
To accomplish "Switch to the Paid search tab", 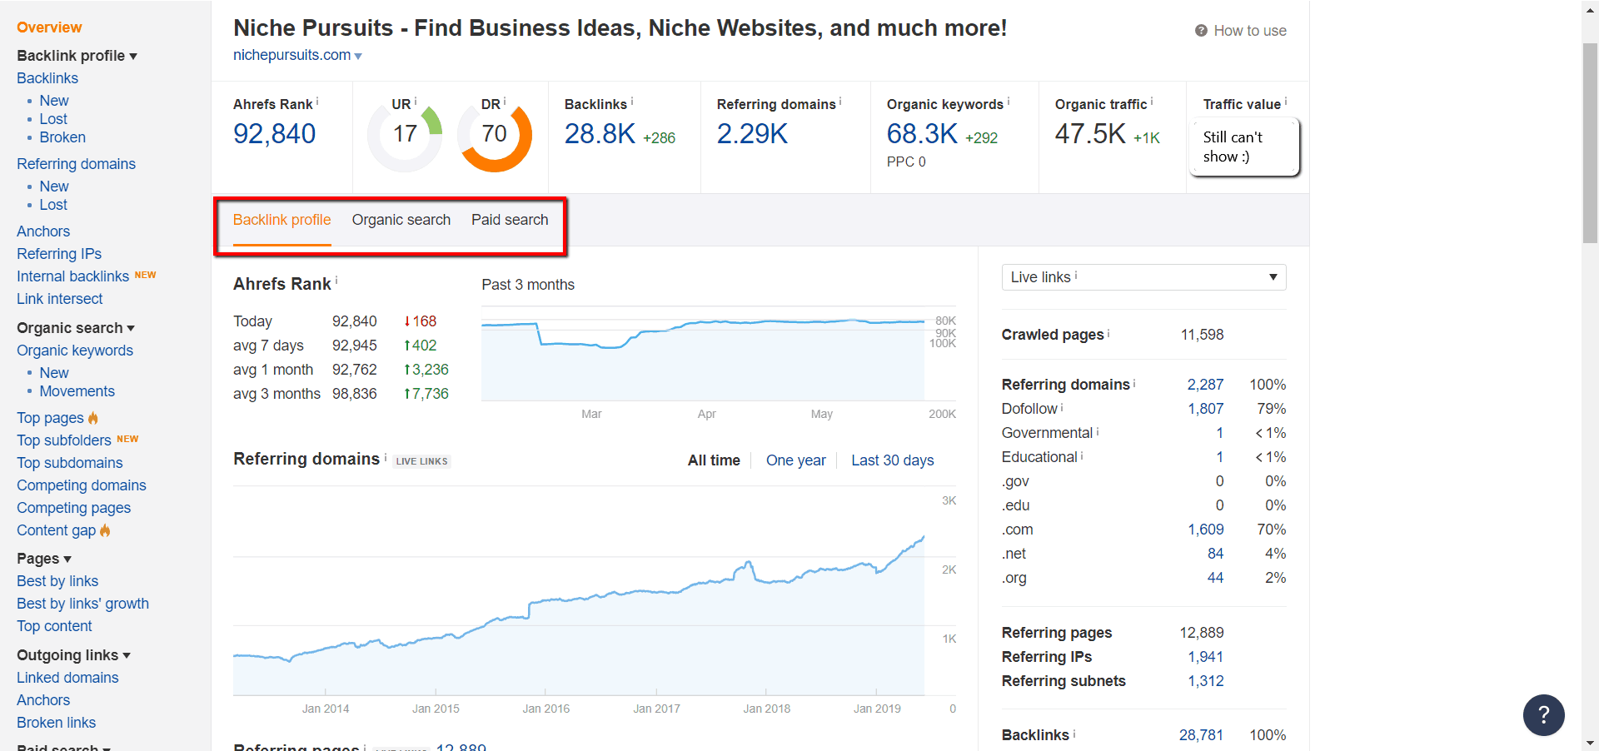I will pos(510,220).
